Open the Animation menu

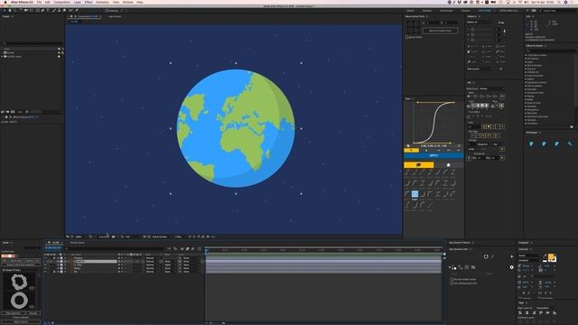102,2
